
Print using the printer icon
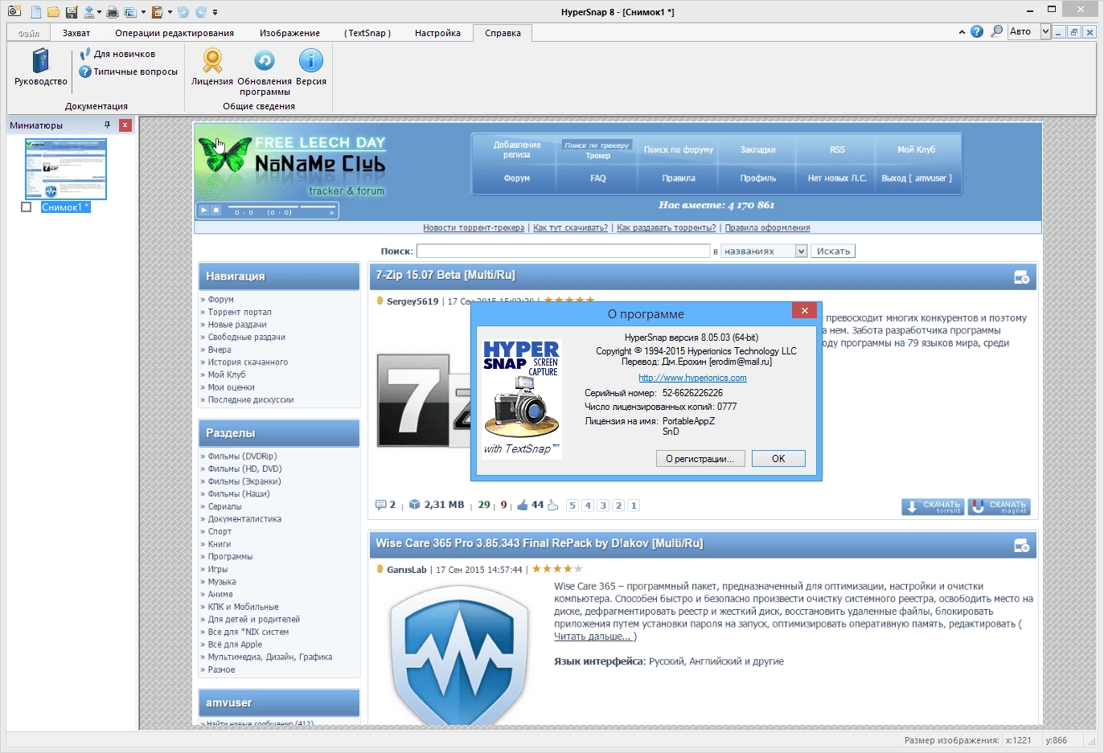click(113, 12)
